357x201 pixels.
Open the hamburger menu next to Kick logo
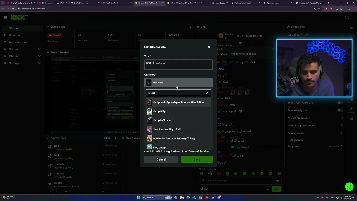point(5,17)
